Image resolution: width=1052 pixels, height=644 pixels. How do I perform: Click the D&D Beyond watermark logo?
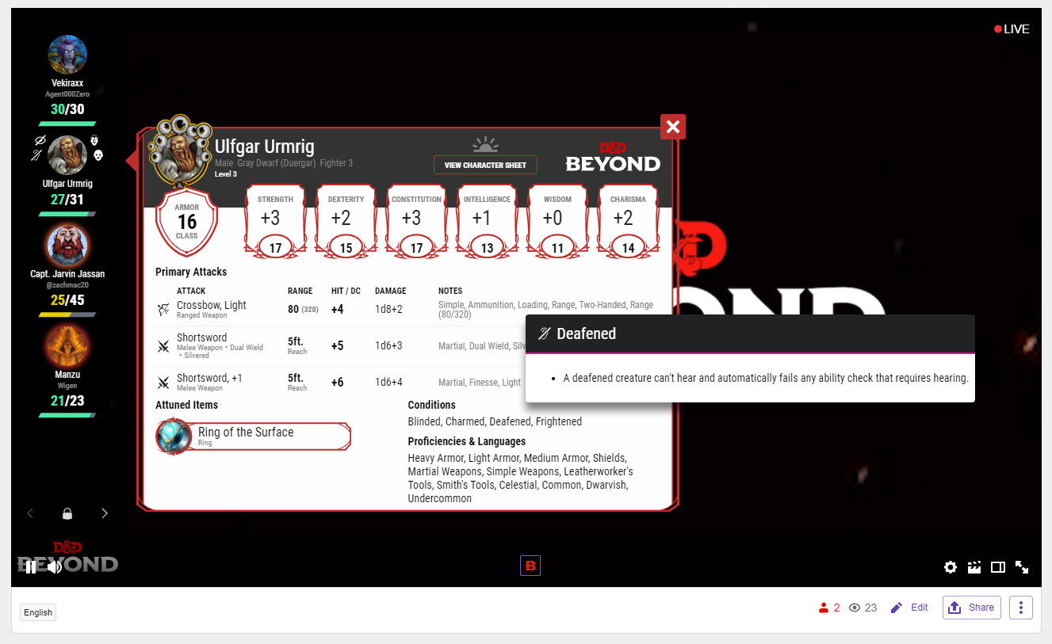tap(67, 556)
